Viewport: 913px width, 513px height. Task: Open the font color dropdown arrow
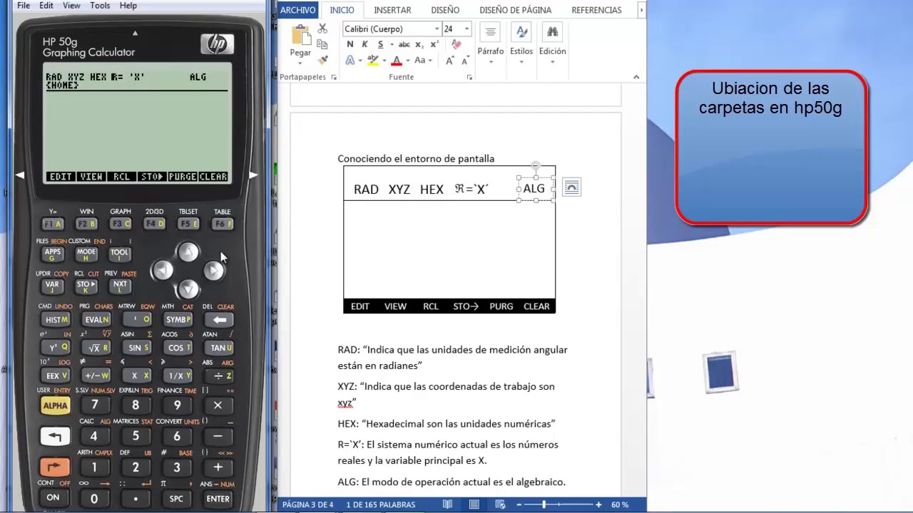[407, 61]
